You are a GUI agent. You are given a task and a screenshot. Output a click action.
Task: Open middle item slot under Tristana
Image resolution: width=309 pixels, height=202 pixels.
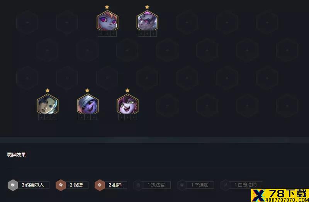coord(88,117)
